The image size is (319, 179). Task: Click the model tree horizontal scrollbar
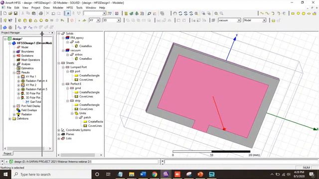[80, 155]
